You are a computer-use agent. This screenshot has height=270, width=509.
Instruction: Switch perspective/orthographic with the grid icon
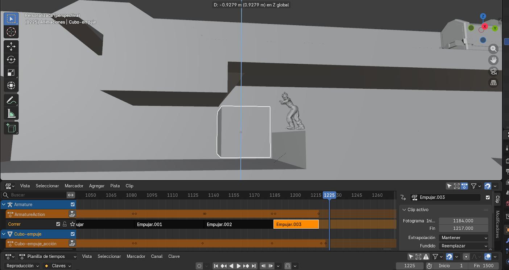click(493, 83)
